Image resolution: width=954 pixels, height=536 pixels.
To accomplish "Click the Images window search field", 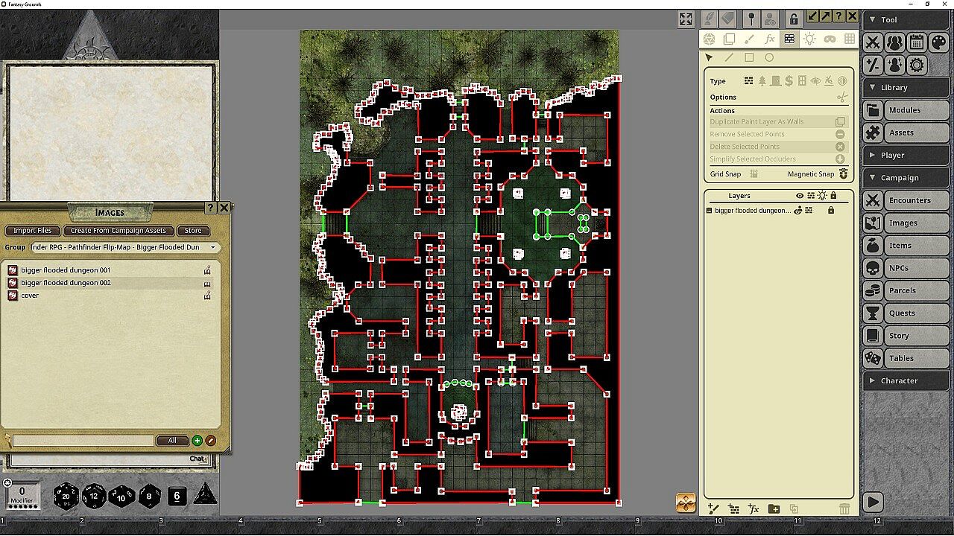I will click(x=83, y=441).
